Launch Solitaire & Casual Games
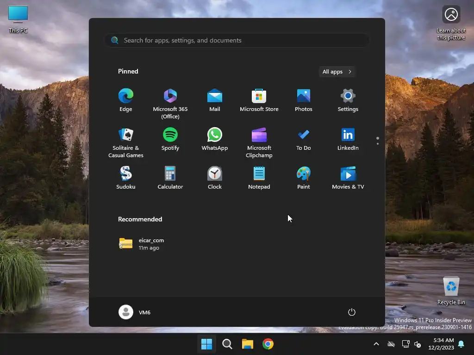 pyautogui.click(x=126, y=143)
